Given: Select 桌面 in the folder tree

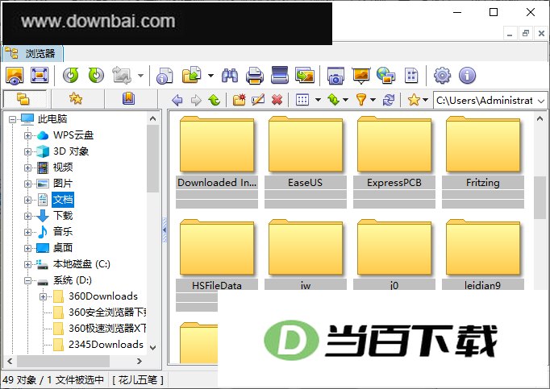Looking at the screenshot, I should tap(63, 248).
